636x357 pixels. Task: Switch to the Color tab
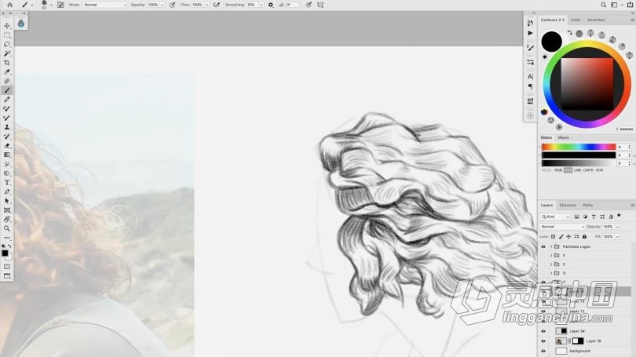point(576,20)
